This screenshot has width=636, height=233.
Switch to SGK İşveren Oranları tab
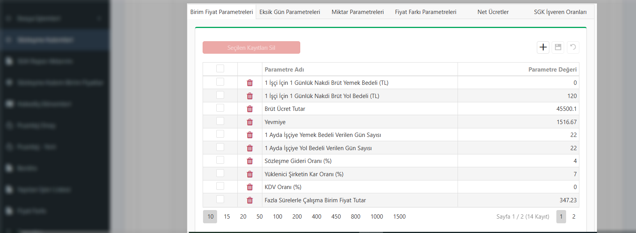(560, 12)
